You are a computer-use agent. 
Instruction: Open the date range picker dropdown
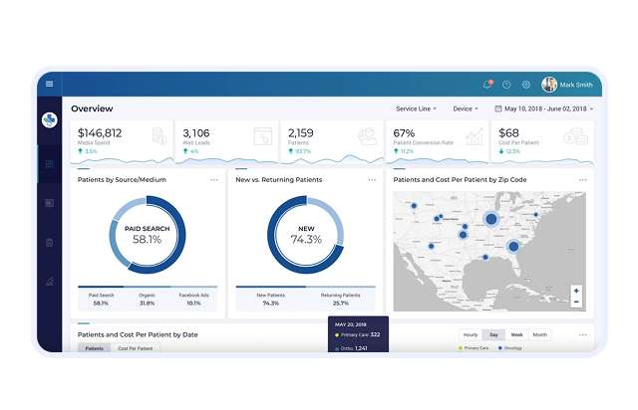pos(548,108)
